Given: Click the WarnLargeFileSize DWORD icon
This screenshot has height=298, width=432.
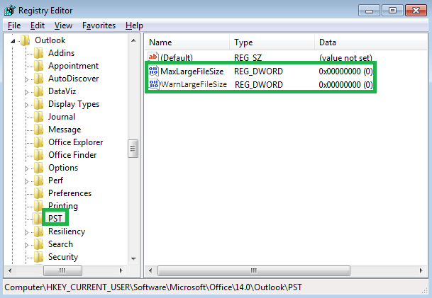Looking at the screenshot, I should coord(153,84).
